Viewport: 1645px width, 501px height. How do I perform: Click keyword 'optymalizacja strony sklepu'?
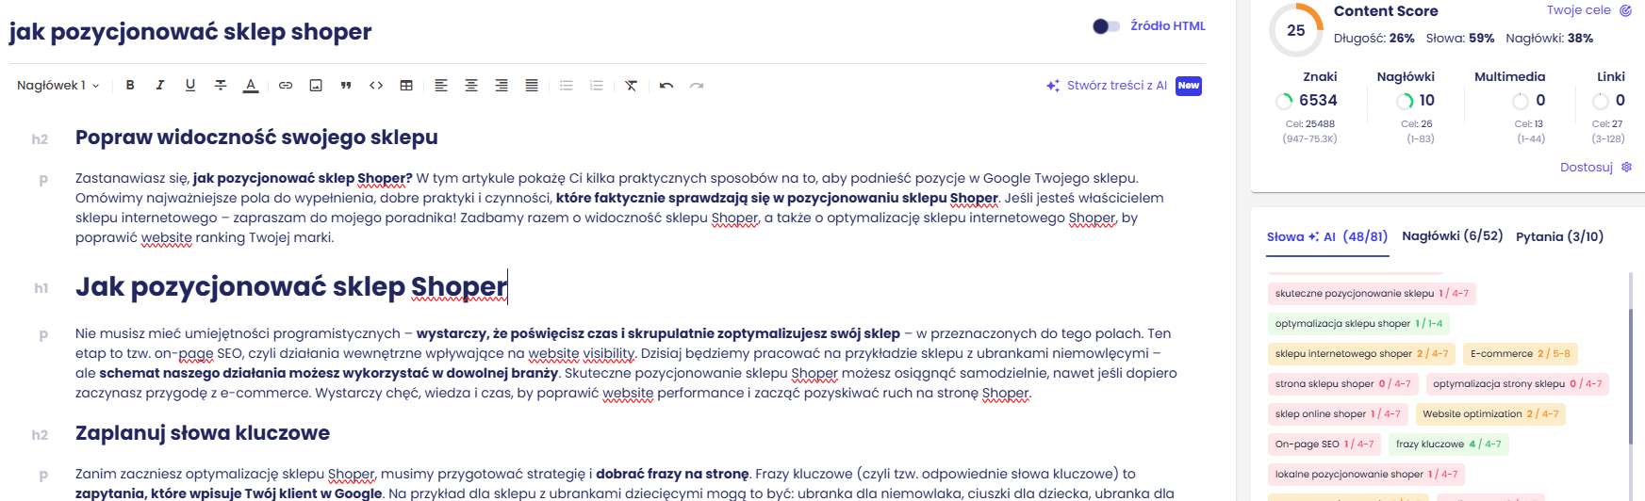click(x=1517, y=384)
